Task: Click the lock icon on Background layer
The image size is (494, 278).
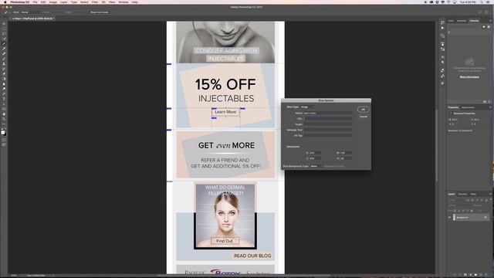Action: pyautogui.click(x=486, y=218)
